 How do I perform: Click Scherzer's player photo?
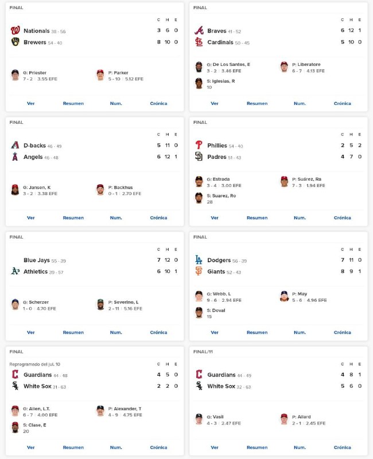click(15, 305)
